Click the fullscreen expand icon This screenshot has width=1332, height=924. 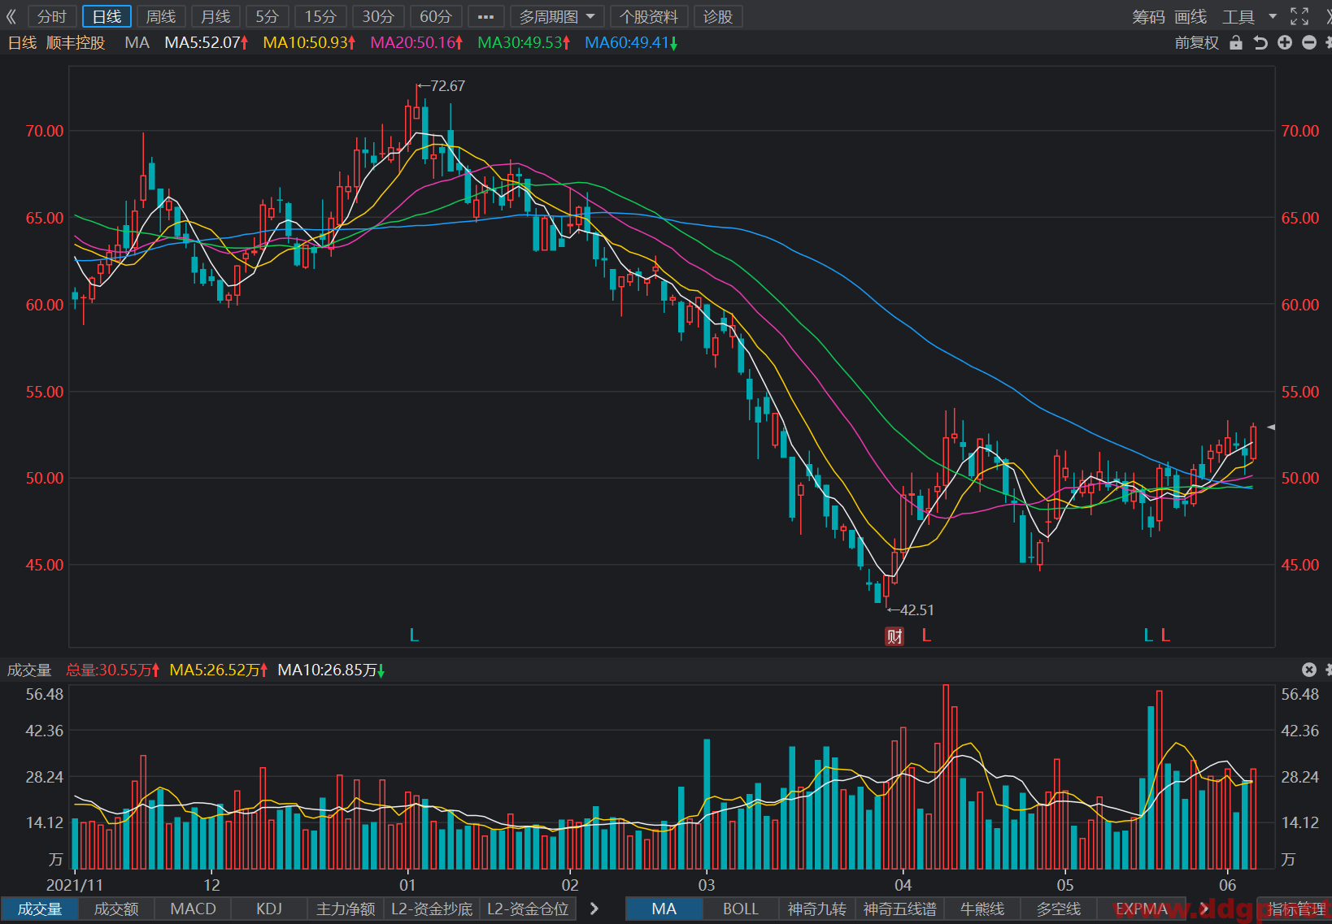pyautogui.click(x=1299, y=16)
